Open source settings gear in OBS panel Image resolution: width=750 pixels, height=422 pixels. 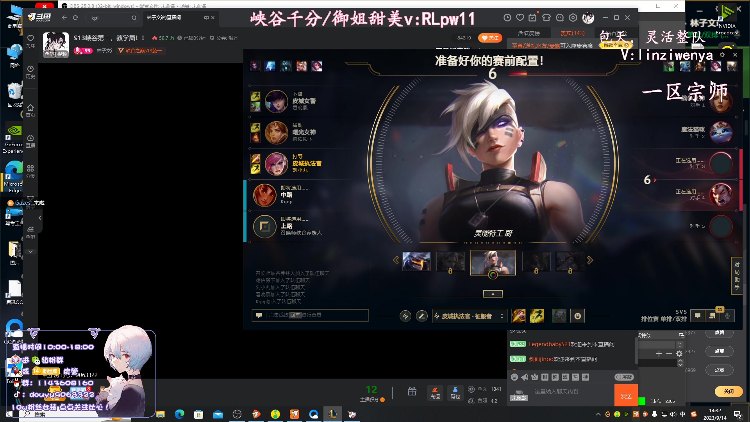[679, 353]
